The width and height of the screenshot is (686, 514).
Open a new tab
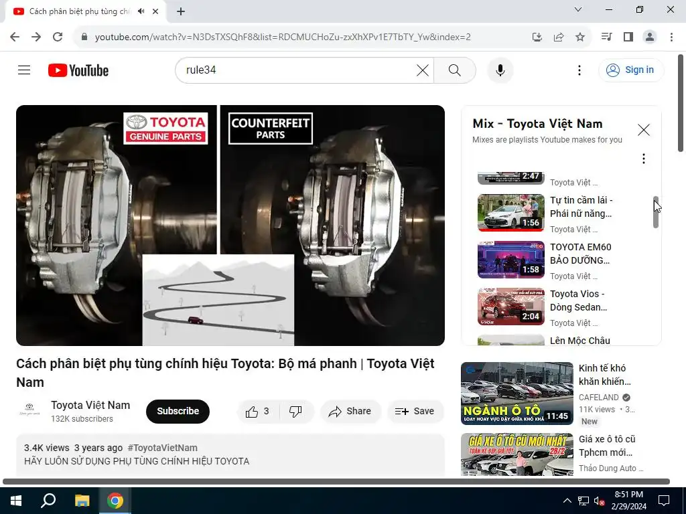pos(181,11)
